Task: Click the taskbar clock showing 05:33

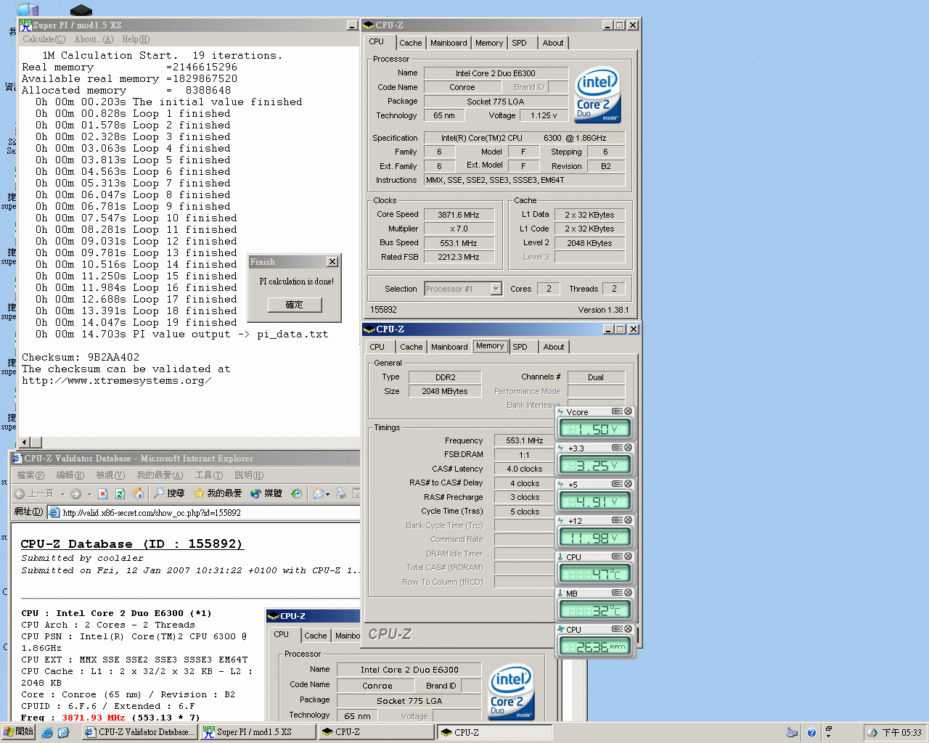Action: click(902, 733)
